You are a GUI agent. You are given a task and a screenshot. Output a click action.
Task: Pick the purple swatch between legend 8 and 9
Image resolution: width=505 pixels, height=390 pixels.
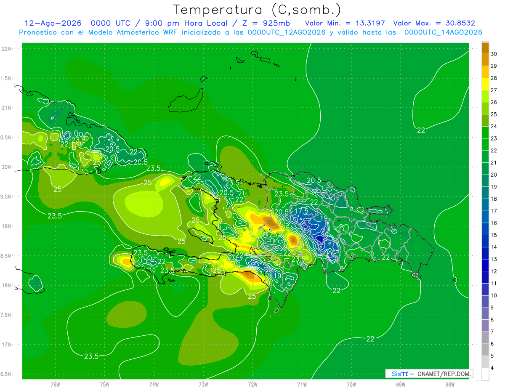(485, 314)
